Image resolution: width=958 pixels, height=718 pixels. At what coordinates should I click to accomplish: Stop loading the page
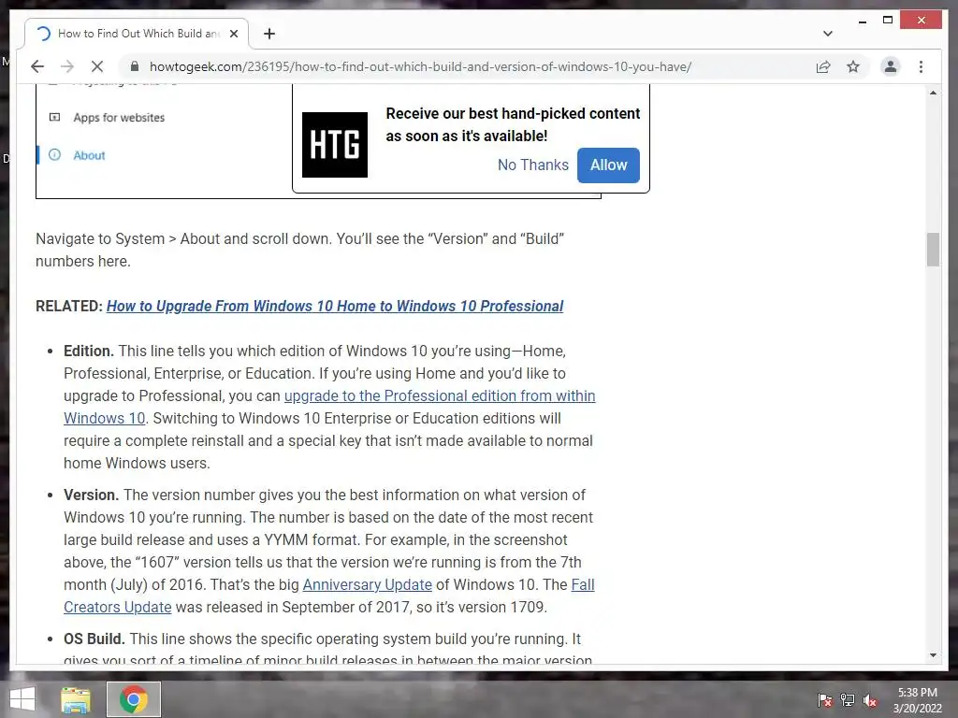pyautogui.click(x=97, y=66)
